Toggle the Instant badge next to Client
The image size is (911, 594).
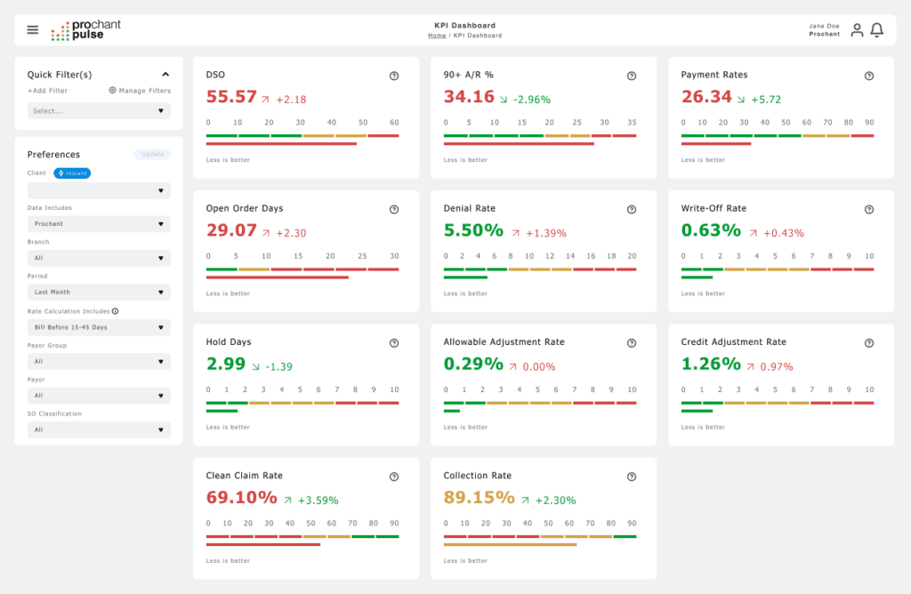72,173
